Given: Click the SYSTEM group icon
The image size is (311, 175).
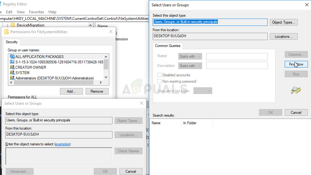Looking at the screenshot, I should pyautogui.click(x=12, y=73).
